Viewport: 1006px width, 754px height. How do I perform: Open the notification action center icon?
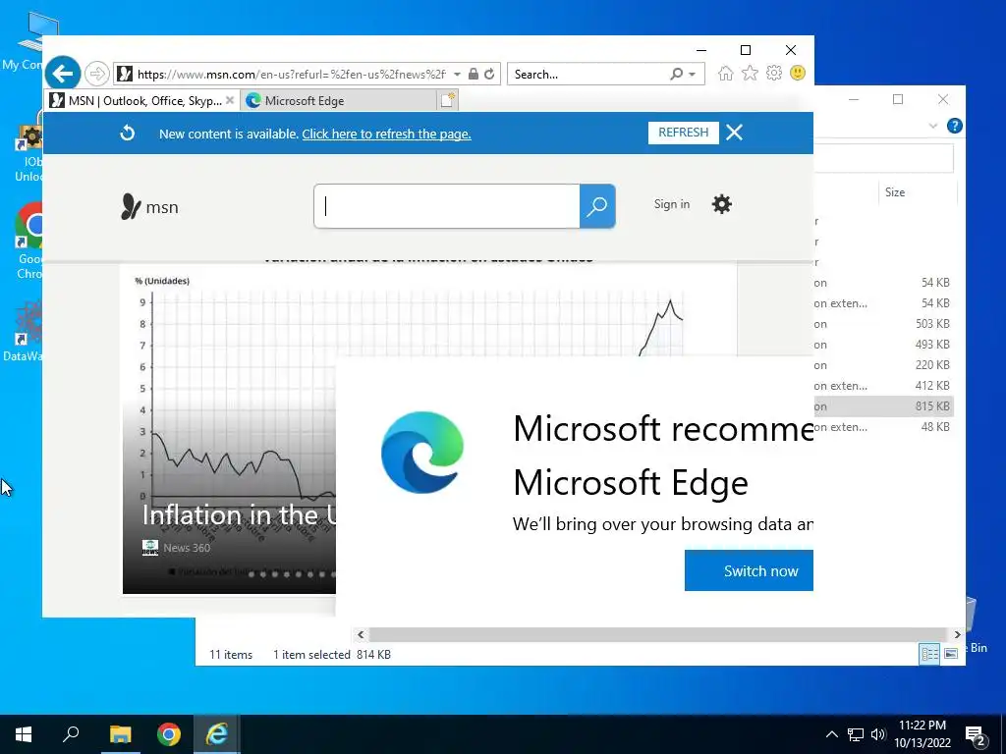976,734
